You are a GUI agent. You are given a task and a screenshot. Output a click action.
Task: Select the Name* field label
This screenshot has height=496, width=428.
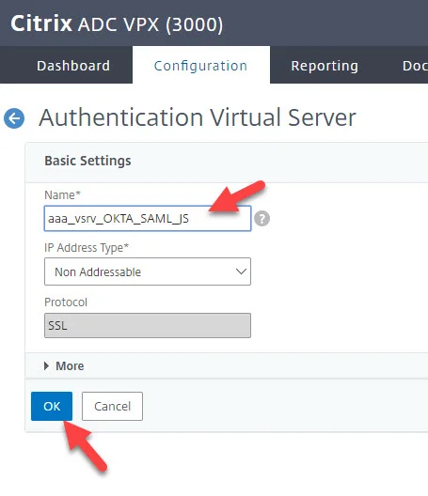click(x=62, y=194)
